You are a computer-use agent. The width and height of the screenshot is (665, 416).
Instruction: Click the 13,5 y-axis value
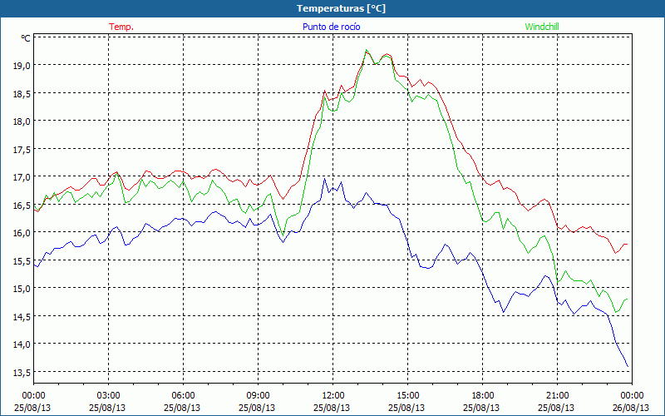click(22, 372)
